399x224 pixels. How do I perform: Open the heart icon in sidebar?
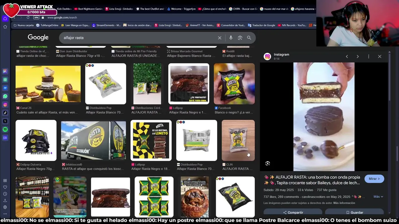coord(5,187)
